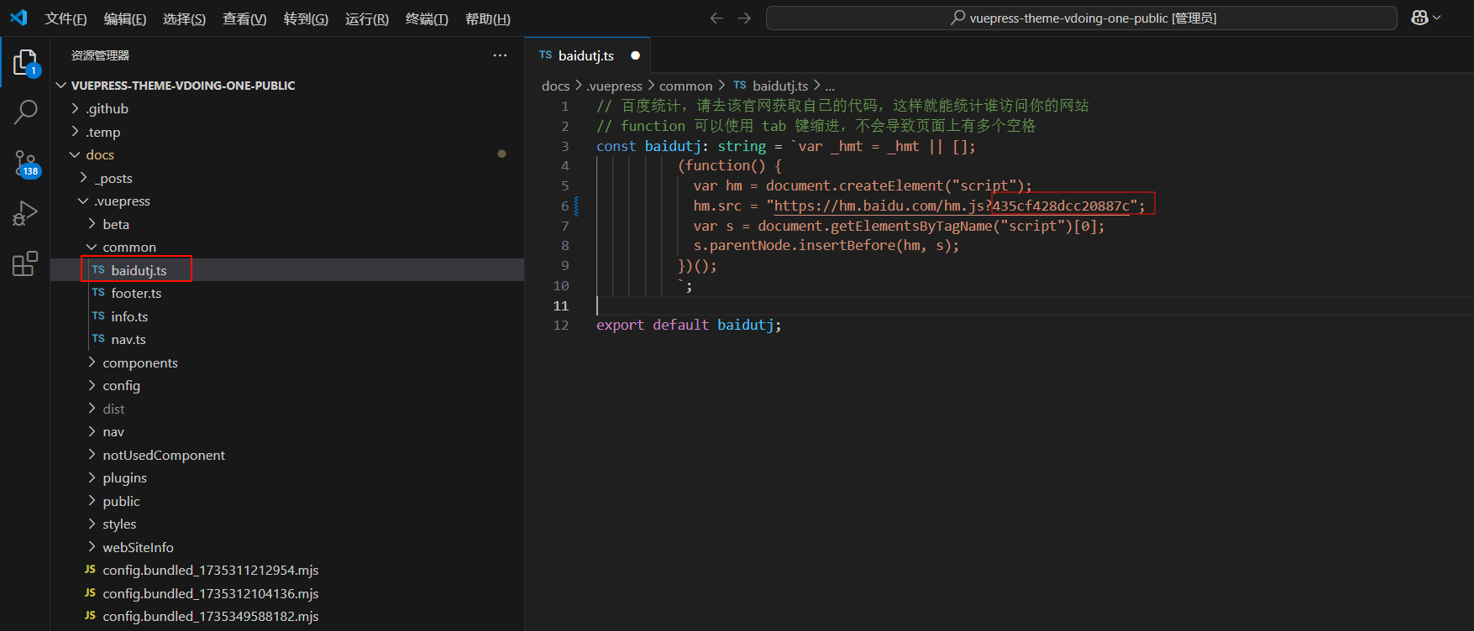
Task: Go back with the left arrow
Action: click(x=716, y=18)
